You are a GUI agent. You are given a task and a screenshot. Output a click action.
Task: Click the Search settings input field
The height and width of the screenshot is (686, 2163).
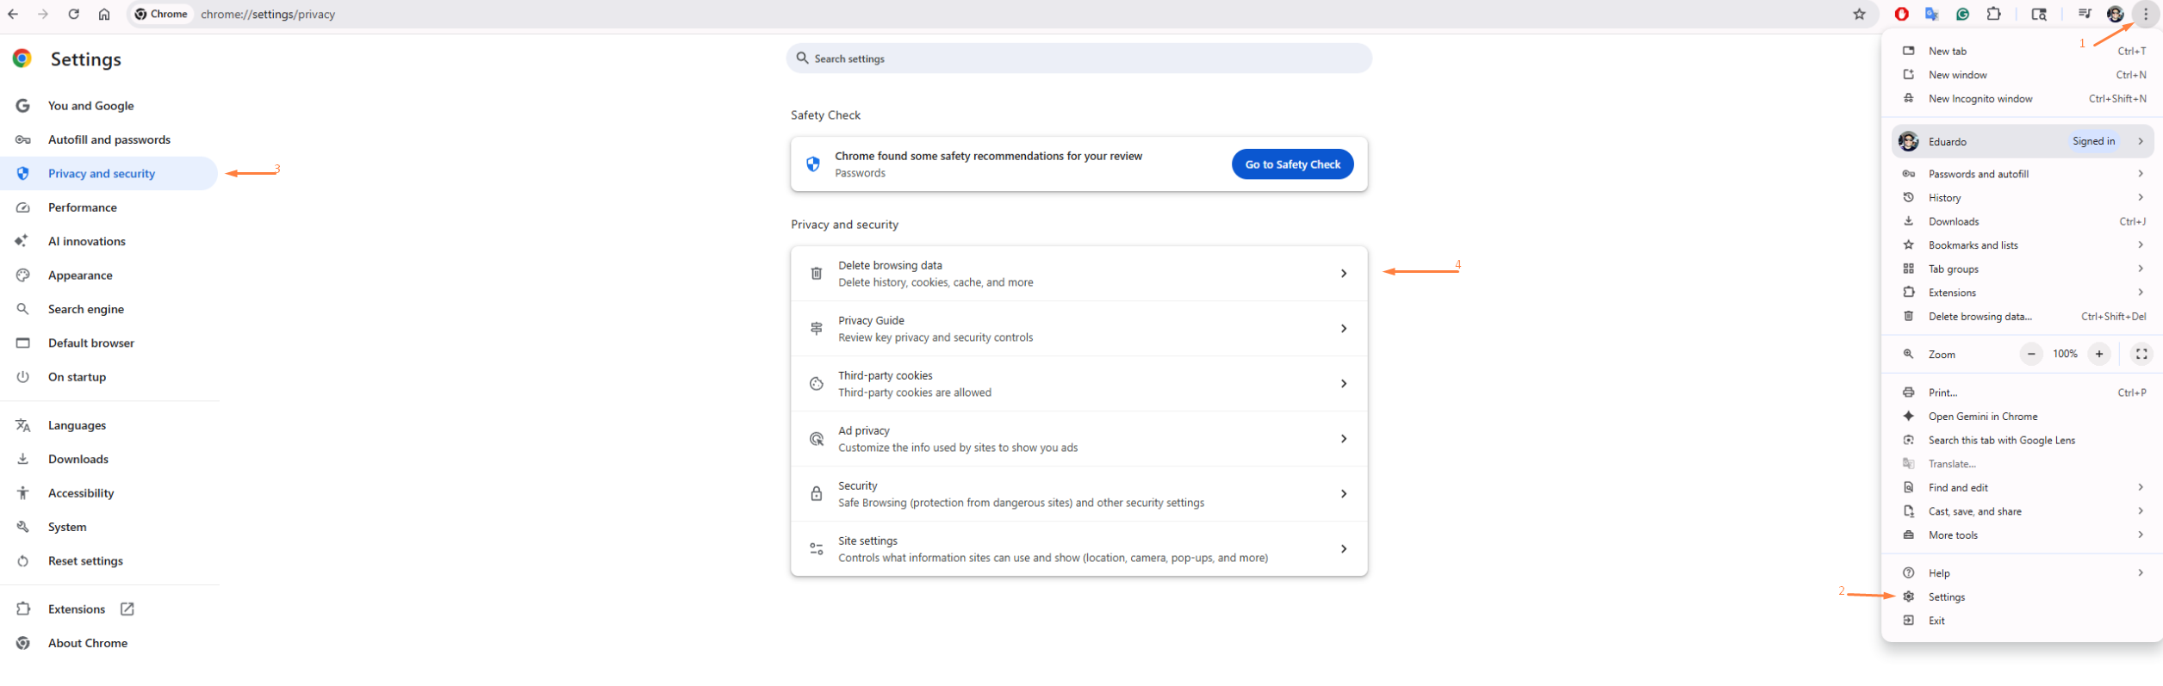[x=1078, y=59]
